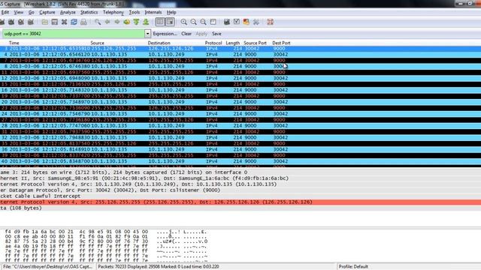Zoom out the packet text
This screenshot has height=270, width=481.
tap(194, 22)
